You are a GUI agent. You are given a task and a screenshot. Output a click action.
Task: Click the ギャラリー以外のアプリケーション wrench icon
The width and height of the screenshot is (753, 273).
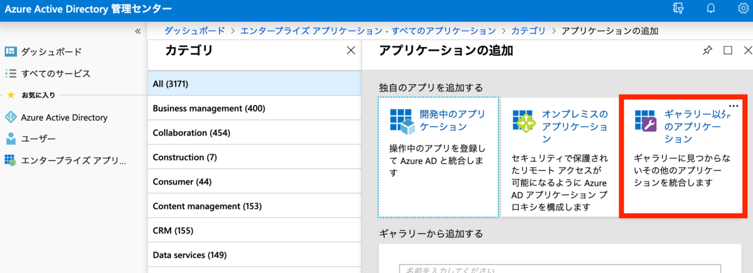pos(646,121)
